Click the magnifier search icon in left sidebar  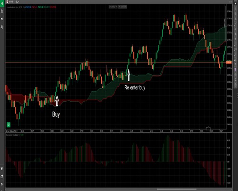click(x=2, y=27)
